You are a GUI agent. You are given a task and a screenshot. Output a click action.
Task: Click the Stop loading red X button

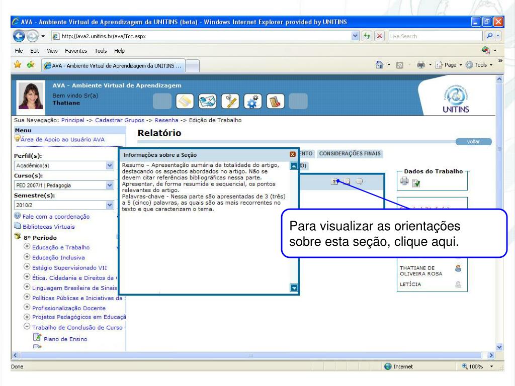click(x=379, y=36)
